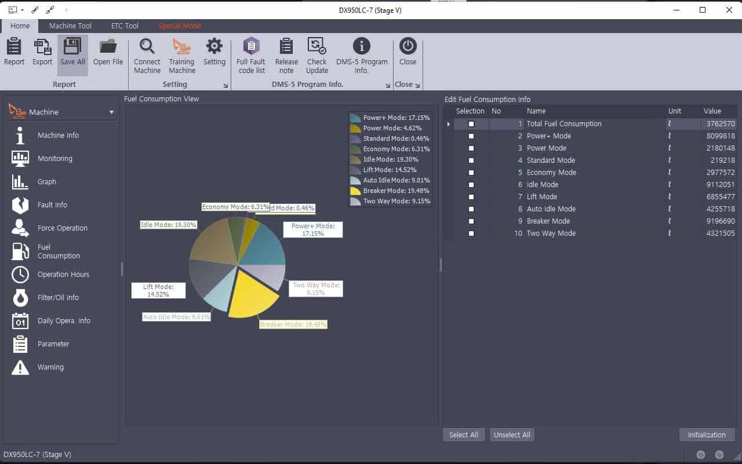This screenshot has width=742, height=464.
Task: Click the Check Update icon
Action: [317, 46]
